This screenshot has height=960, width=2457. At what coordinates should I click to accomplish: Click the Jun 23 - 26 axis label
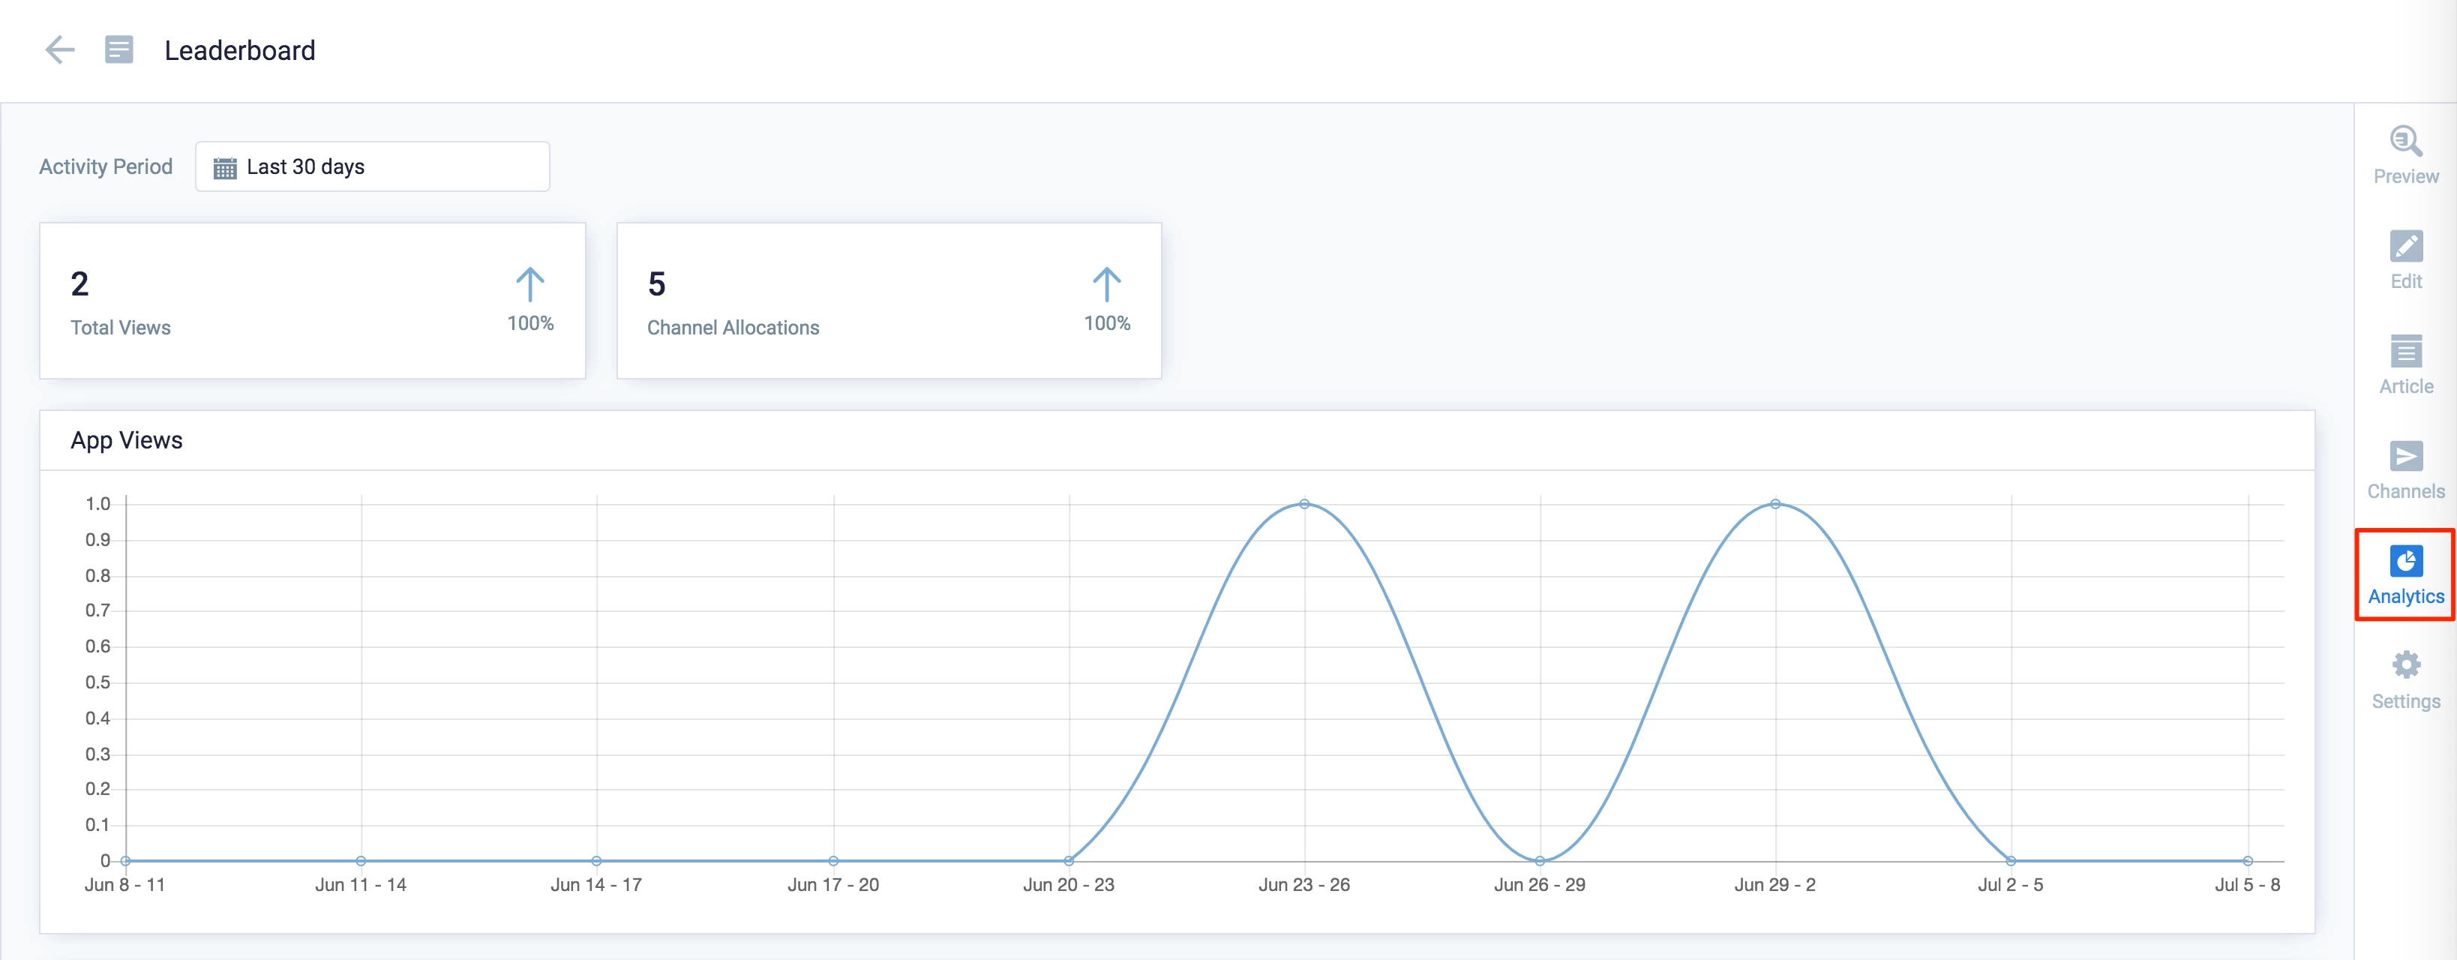[1303, 884]
